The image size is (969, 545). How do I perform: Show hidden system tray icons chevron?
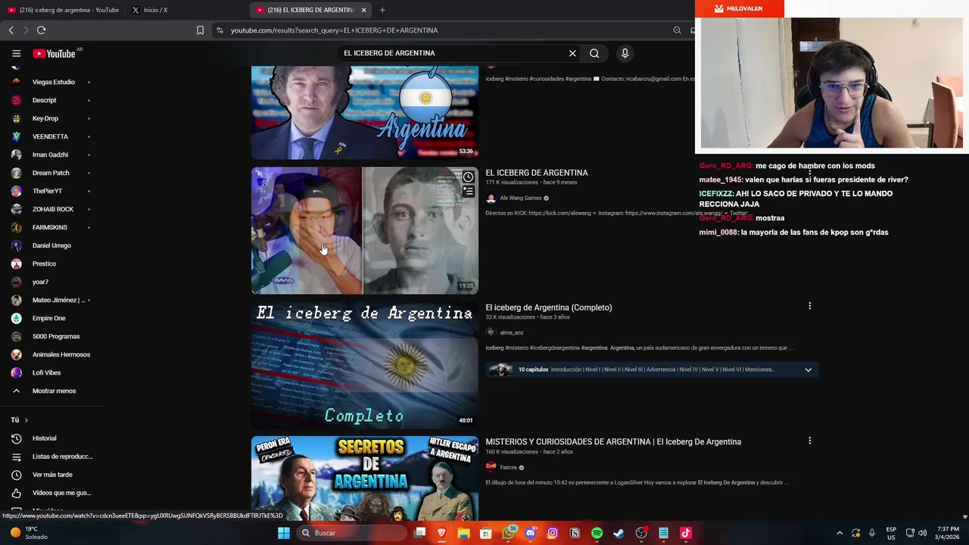point(839,533)
